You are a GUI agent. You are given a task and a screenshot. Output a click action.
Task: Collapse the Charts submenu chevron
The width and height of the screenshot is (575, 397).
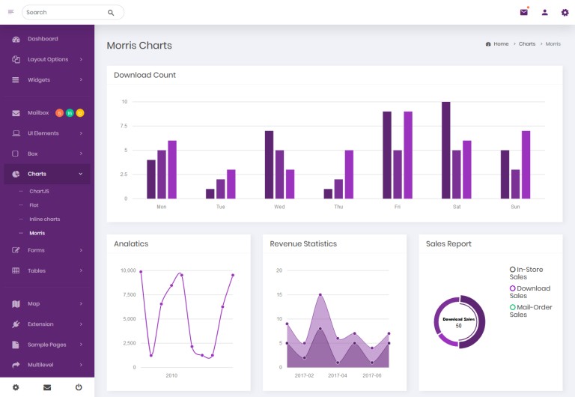tap(81, 174)
